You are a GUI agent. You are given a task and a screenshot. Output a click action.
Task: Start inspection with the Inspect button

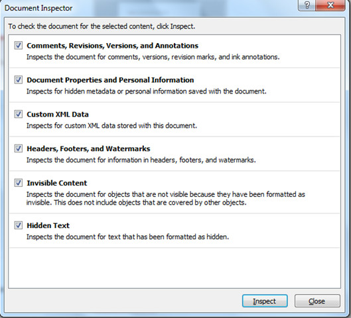[265, 301]
